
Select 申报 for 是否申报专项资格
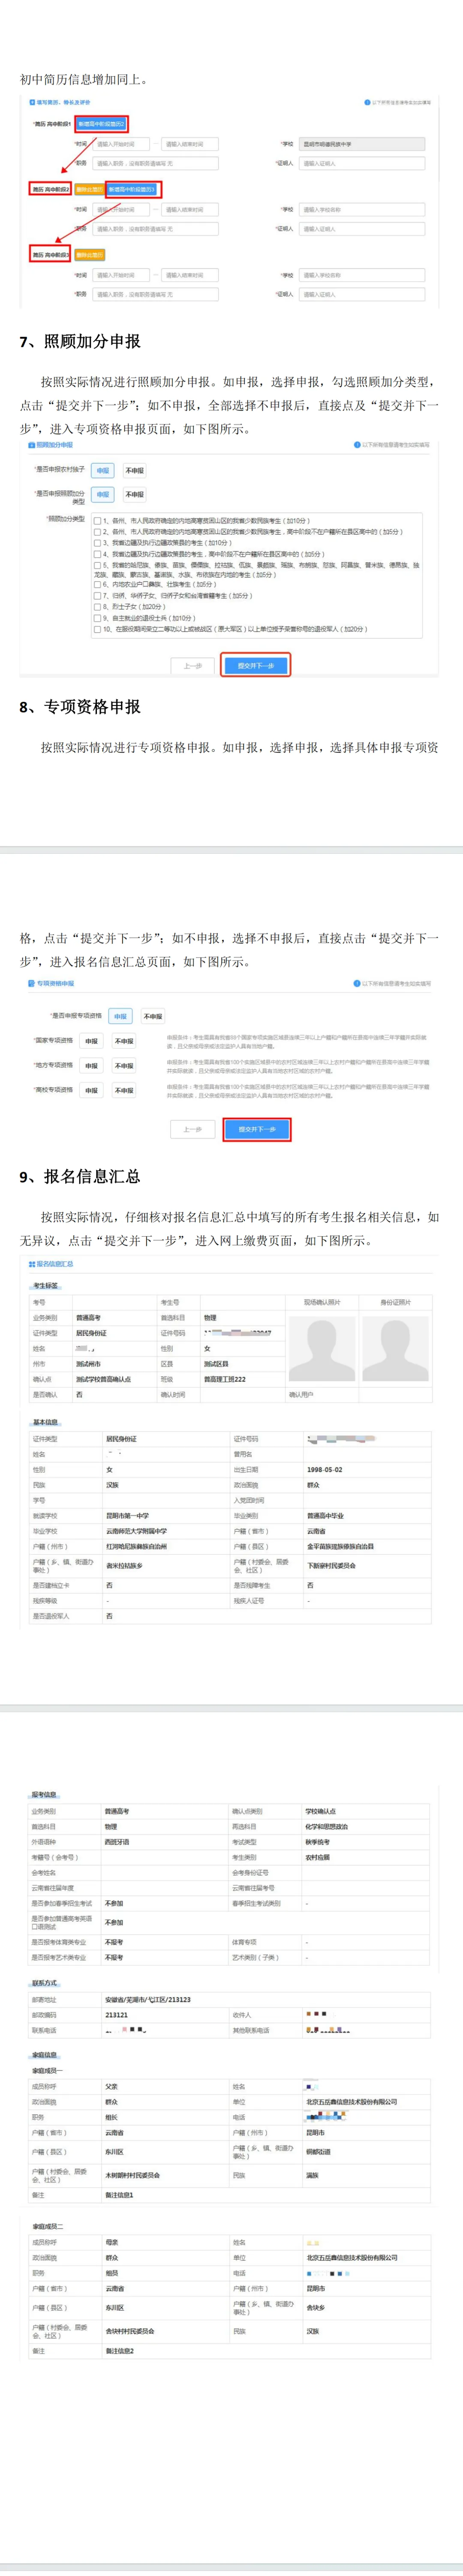click(x=120, y=1016)
